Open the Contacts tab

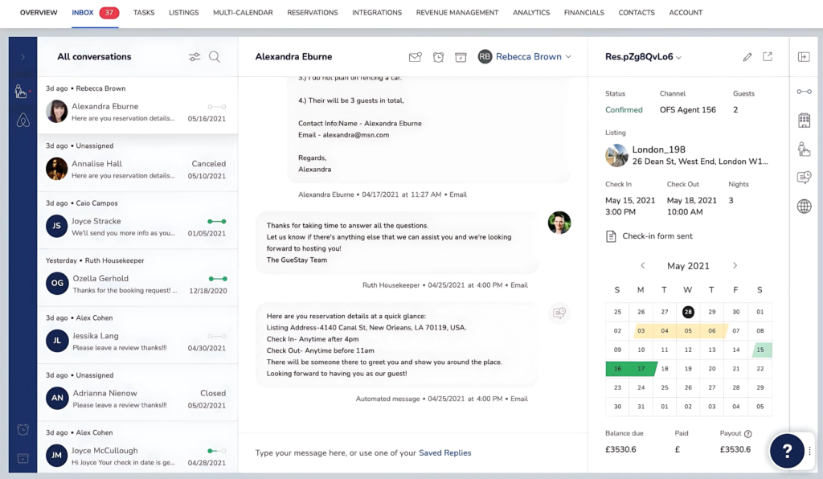click(637, 13)
